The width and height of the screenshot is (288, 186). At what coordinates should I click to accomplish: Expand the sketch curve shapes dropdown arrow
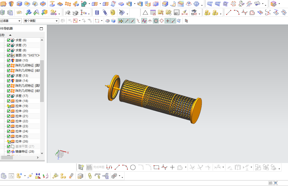click(x=186, y=167)
